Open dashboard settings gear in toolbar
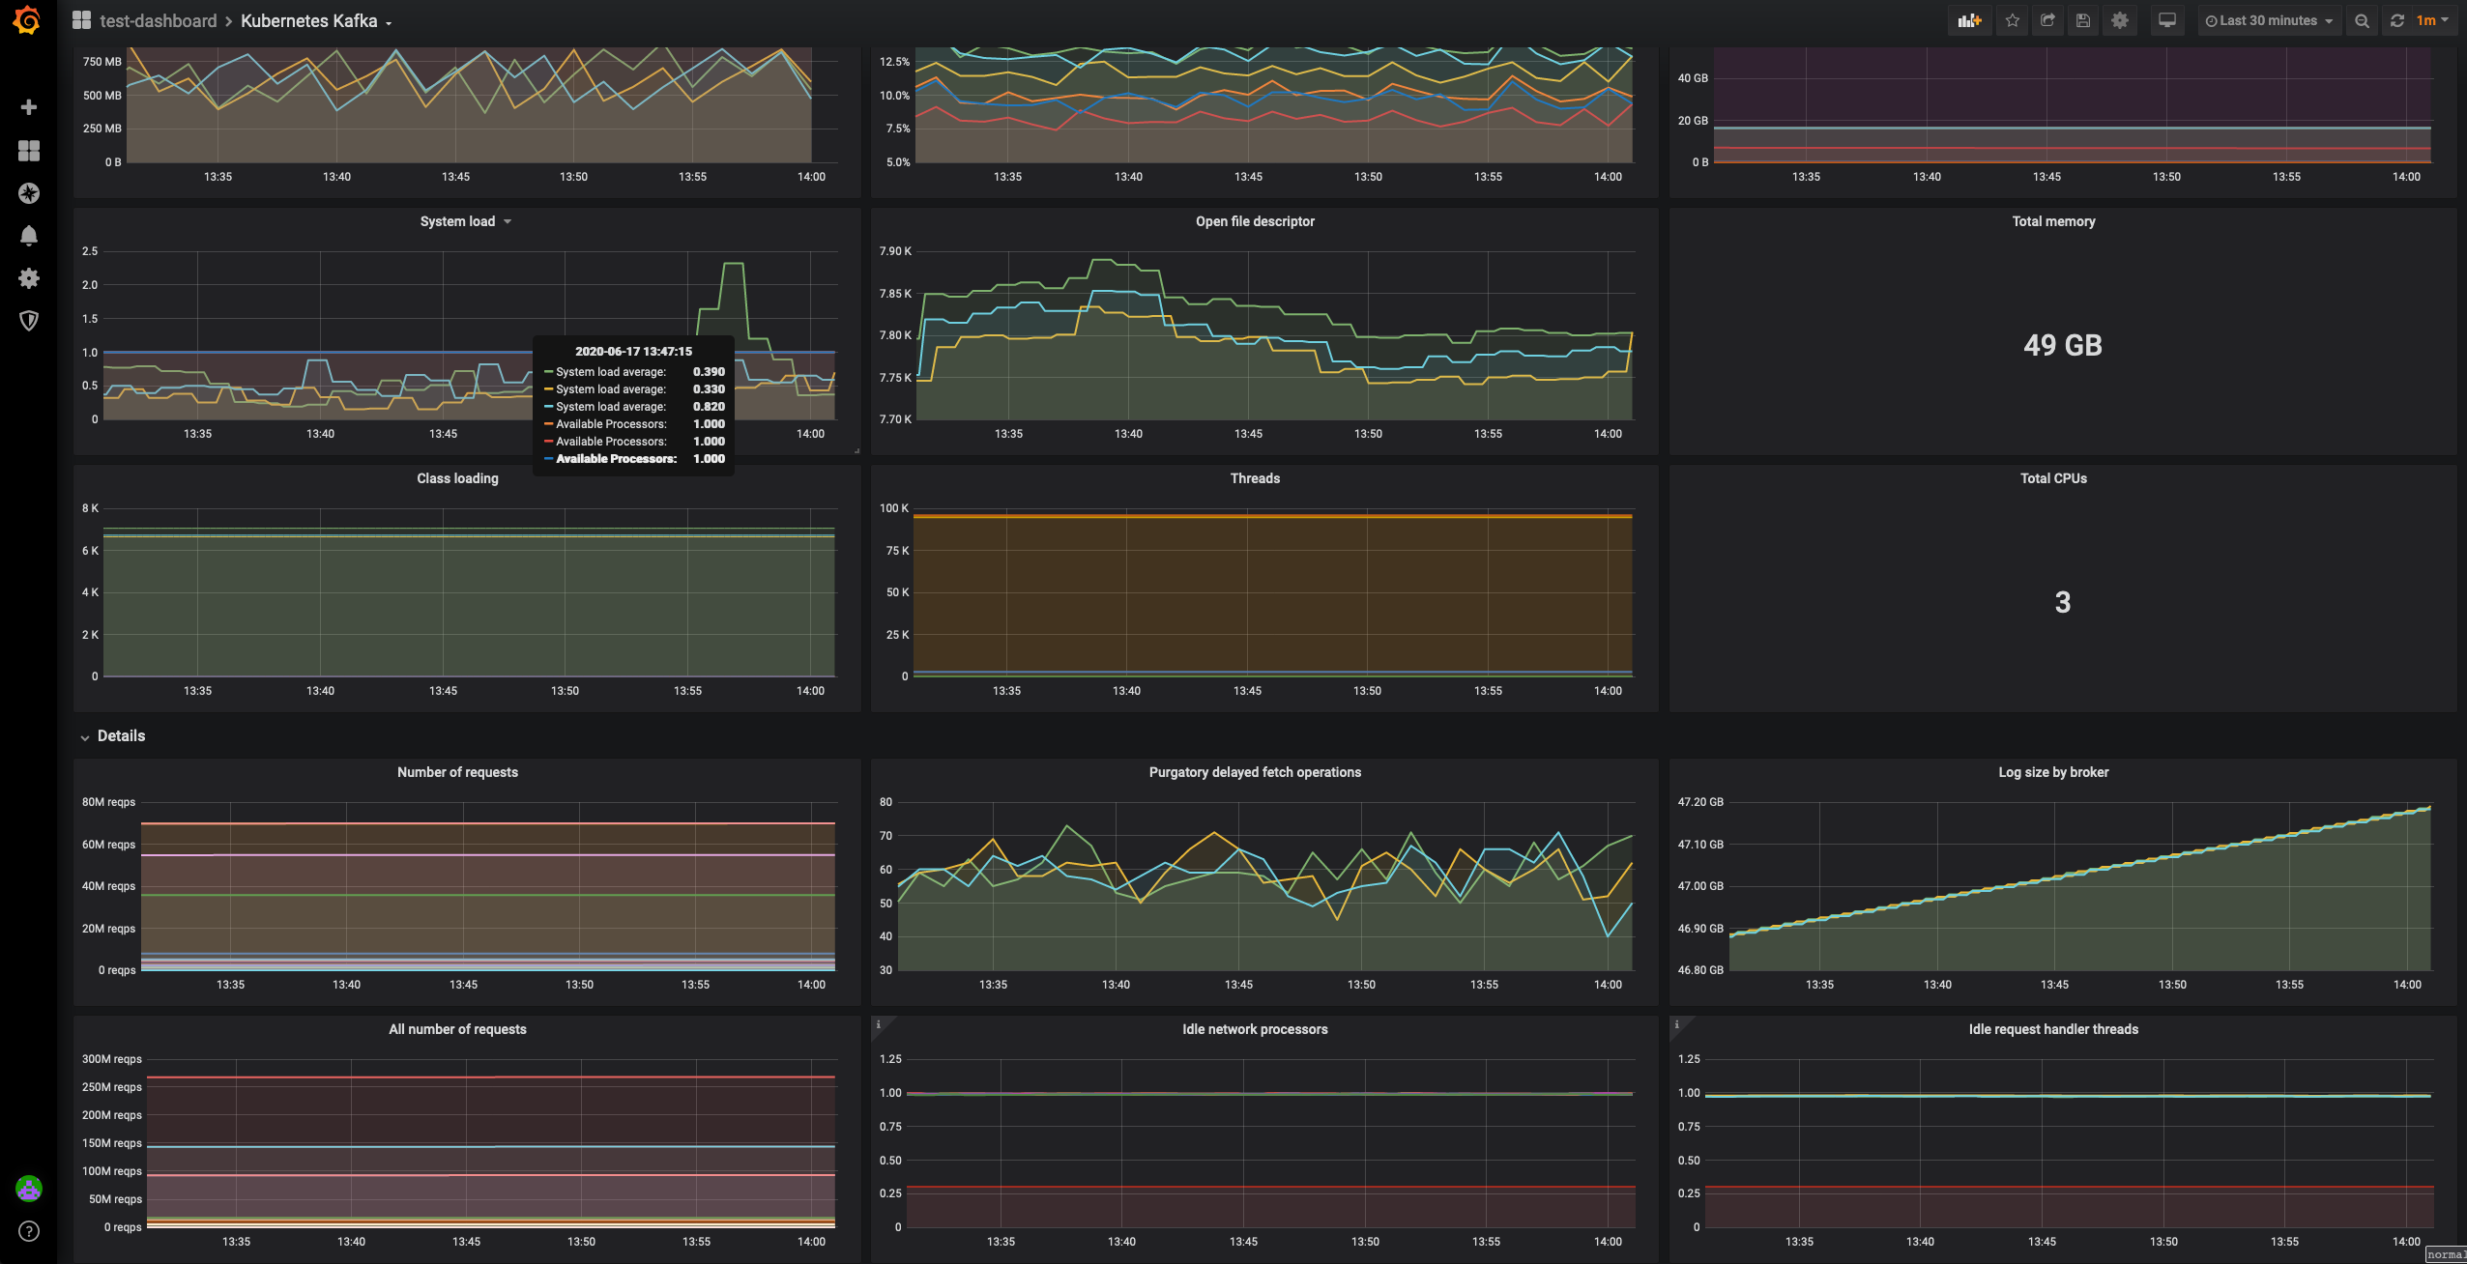This screenshot has width=2467, height=1264. (2119, 20)
